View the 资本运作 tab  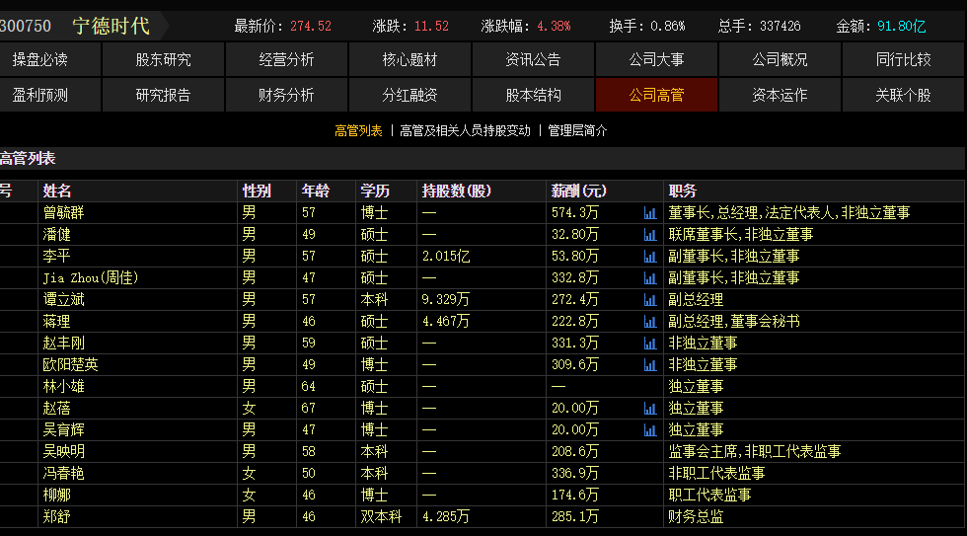781,95
